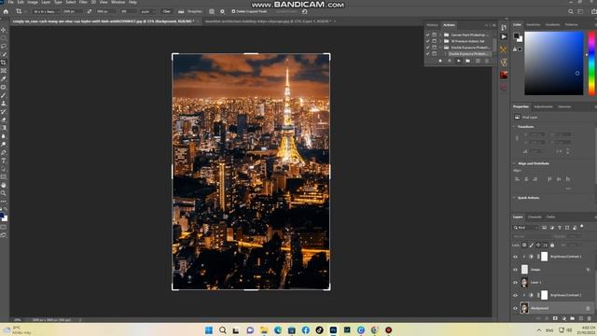Hide the Brightness/Contrast 2 layer
597x336 pixels.
click(515, 295)
